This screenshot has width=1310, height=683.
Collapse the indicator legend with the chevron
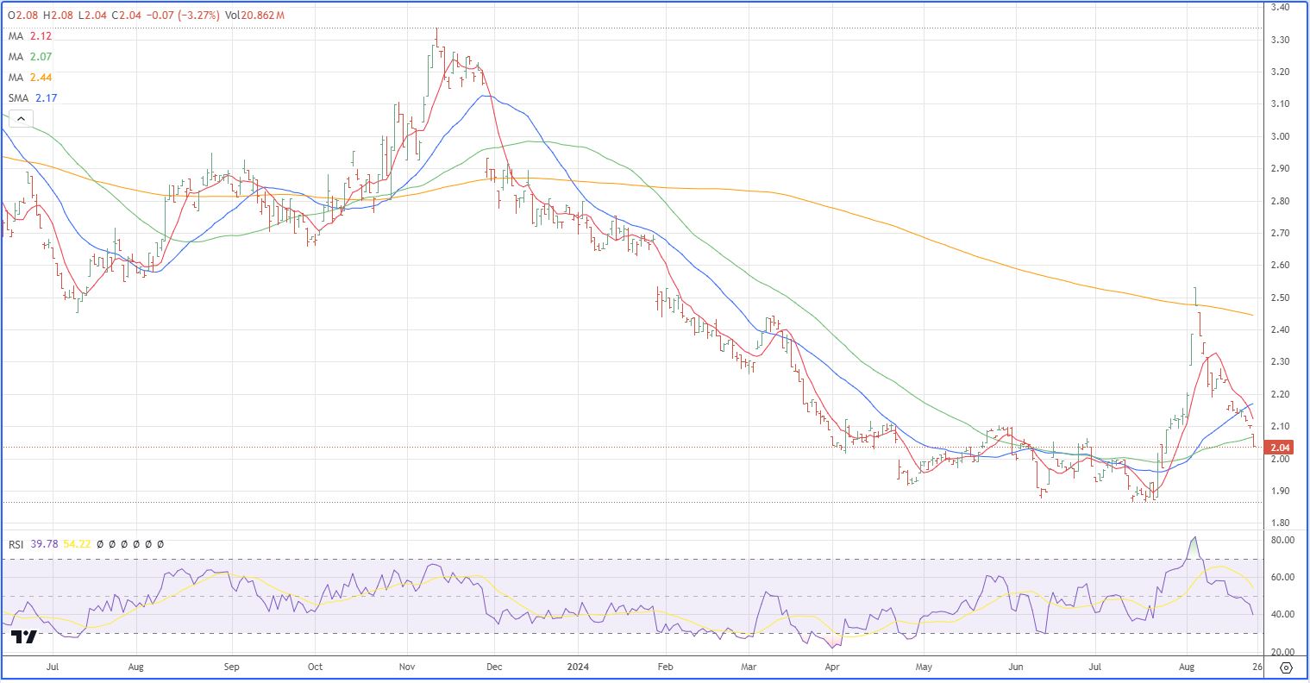point(21,120)
